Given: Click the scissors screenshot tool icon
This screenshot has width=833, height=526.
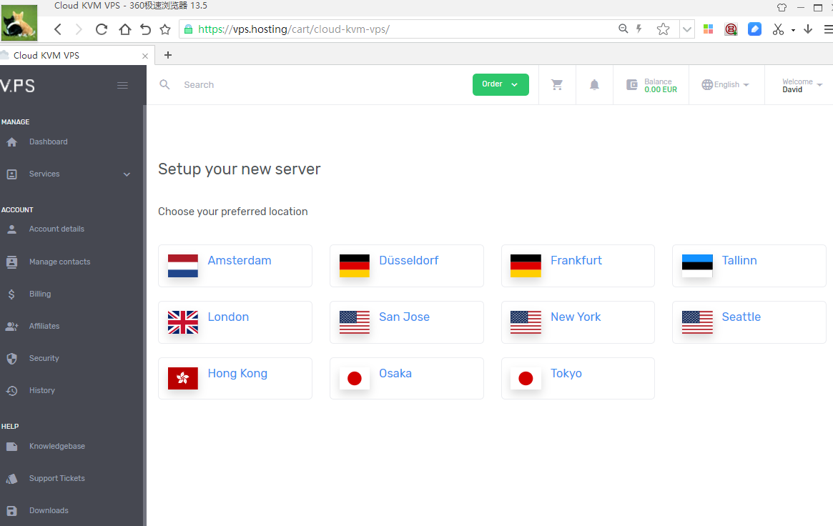Looking at the screenshot, I should [x=778, y=29].
